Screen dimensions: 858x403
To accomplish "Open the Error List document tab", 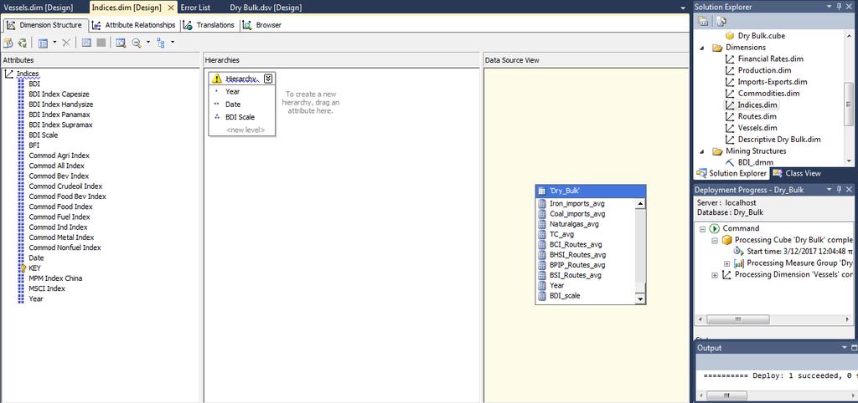I will click(195, 8).
